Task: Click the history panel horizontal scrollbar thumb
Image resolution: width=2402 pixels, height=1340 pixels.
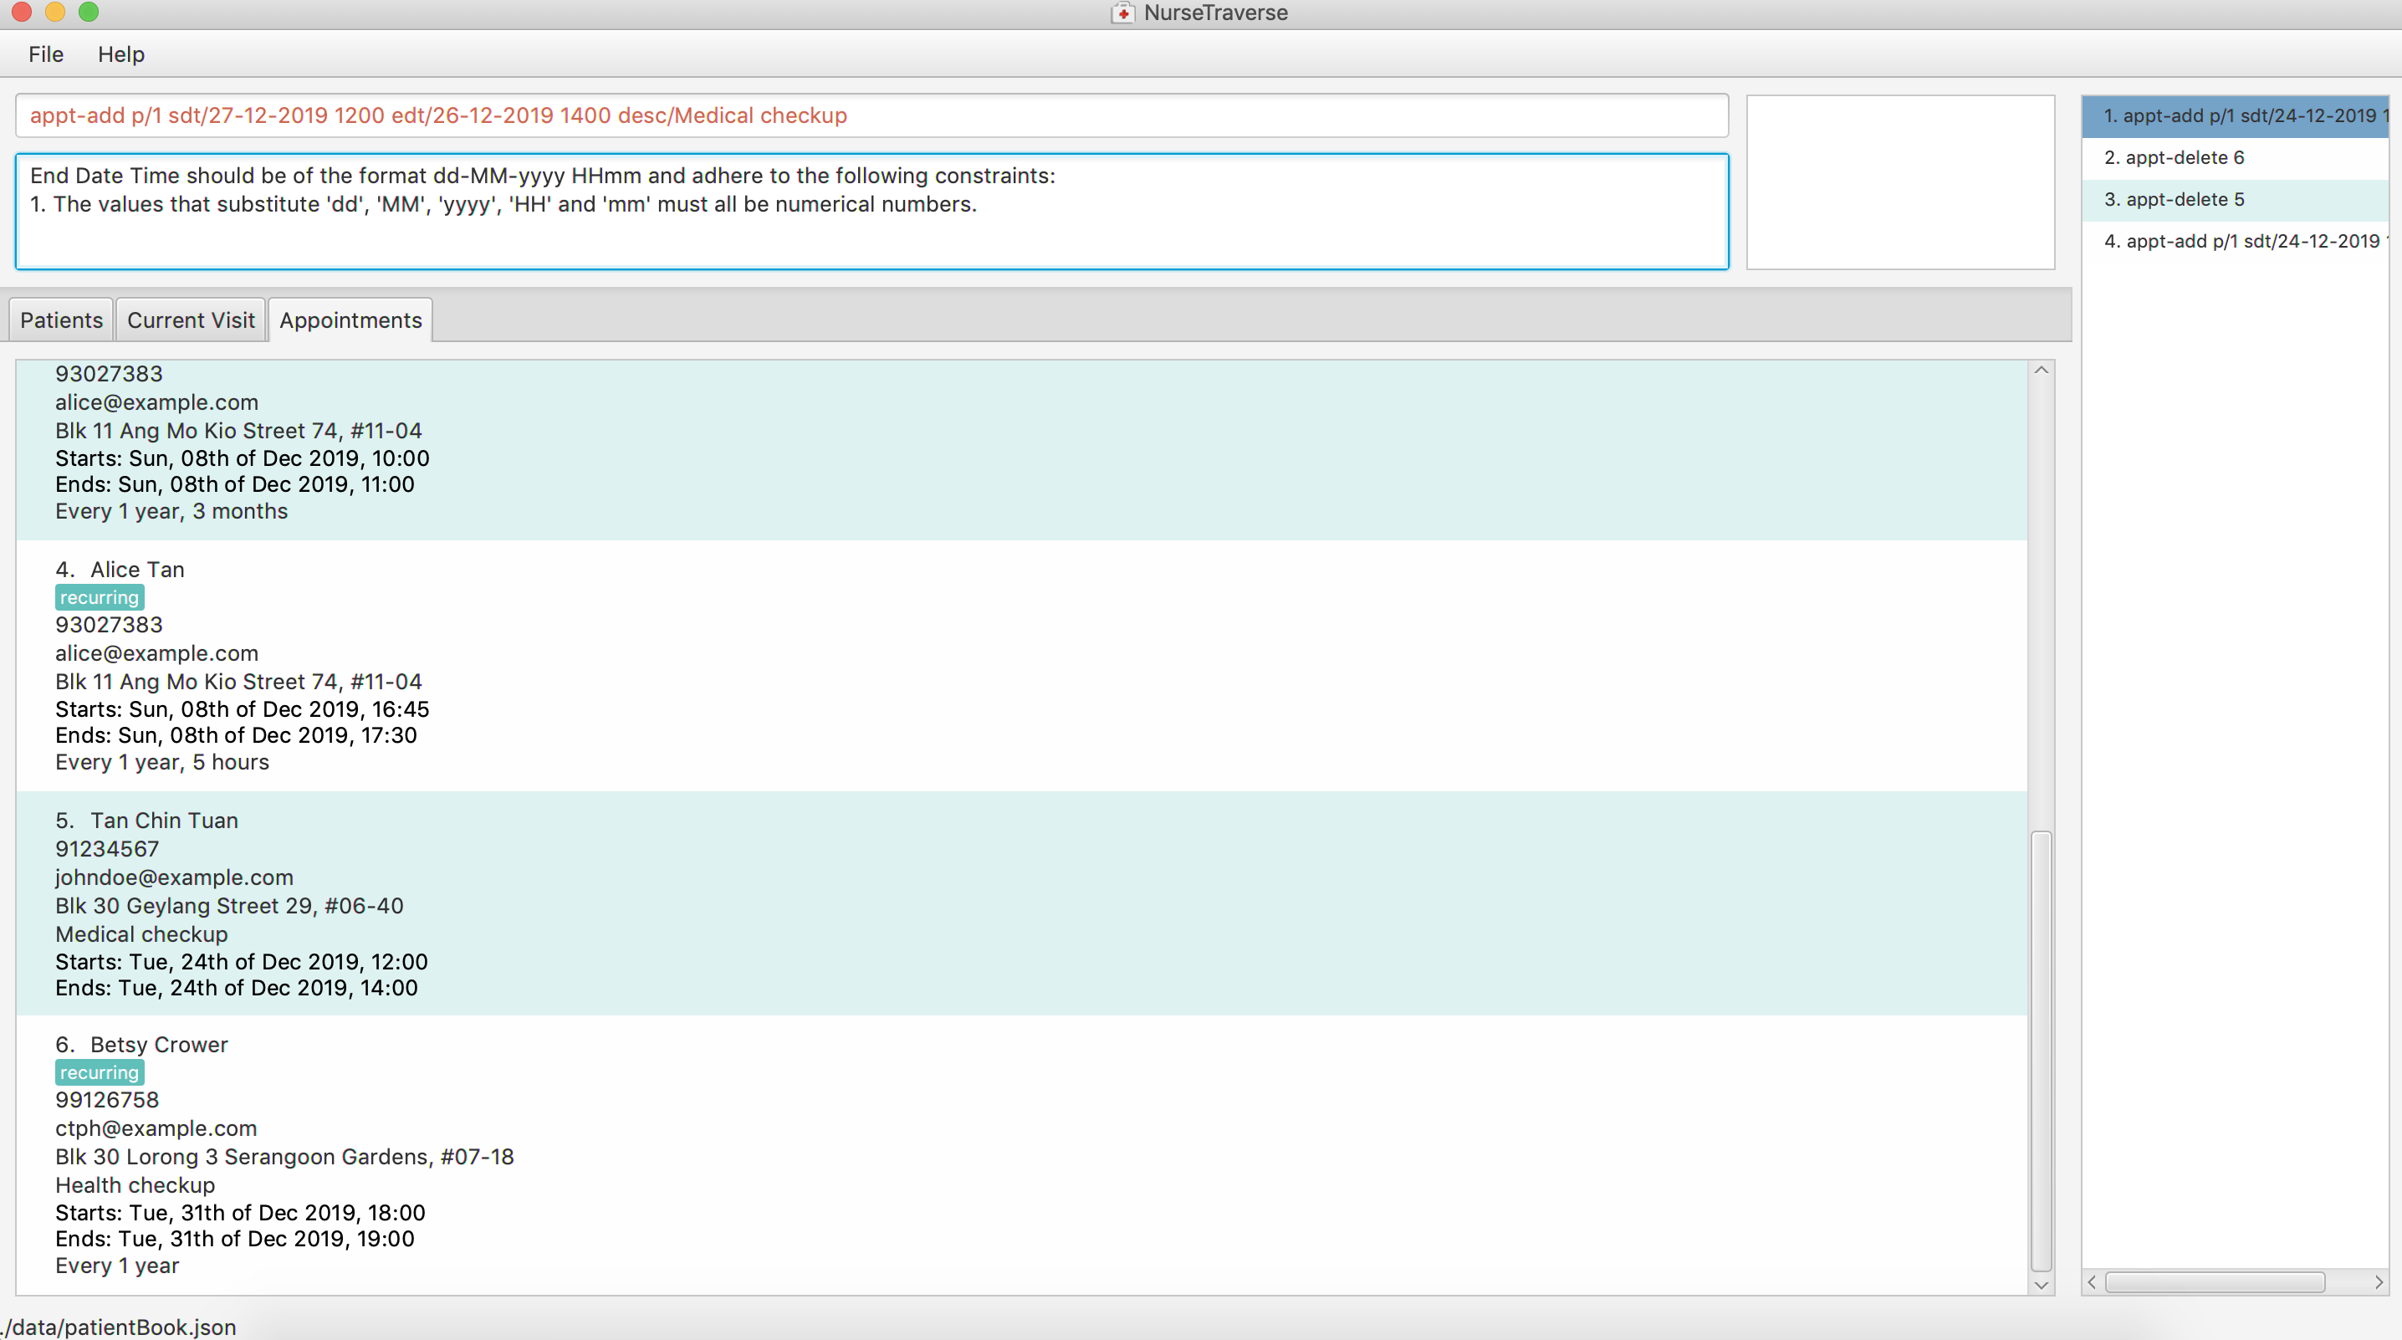Action: [2215, 1282]
